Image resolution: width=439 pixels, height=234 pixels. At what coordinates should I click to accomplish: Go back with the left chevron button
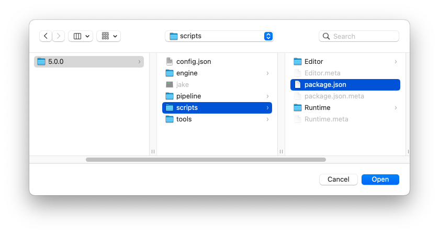coord(46,36)
